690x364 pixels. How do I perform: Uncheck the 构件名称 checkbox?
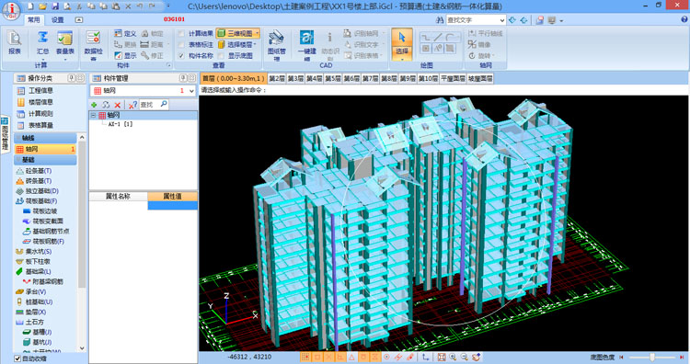(x=181, y=56)
